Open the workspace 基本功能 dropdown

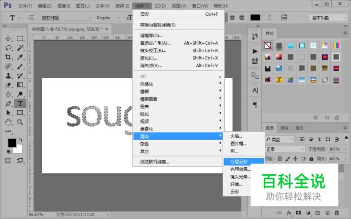pos(328,18)
